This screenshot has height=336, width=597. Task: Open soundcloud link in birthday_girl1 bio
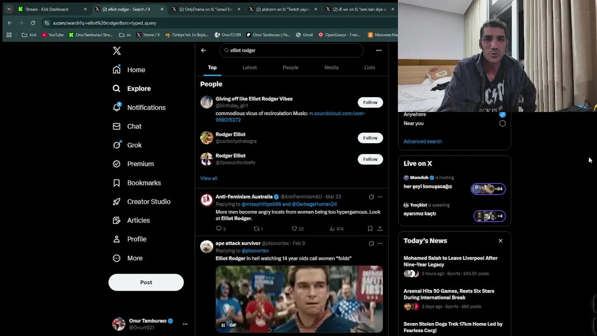tap(290, 117)
